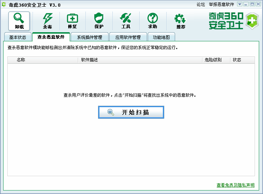
Task: Click the title bar app shield icon
Action: [x=4, y=5]
